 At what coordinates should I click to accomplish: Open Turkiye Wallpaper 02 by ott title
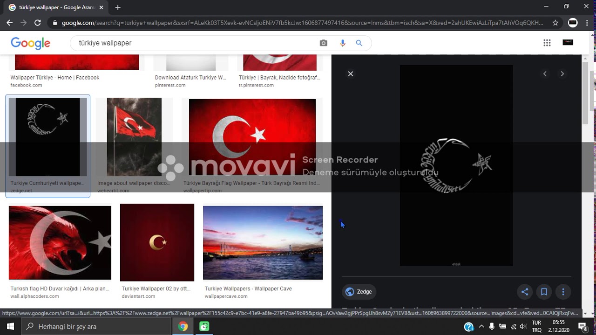pyautogui.click(x=156, y=288)
